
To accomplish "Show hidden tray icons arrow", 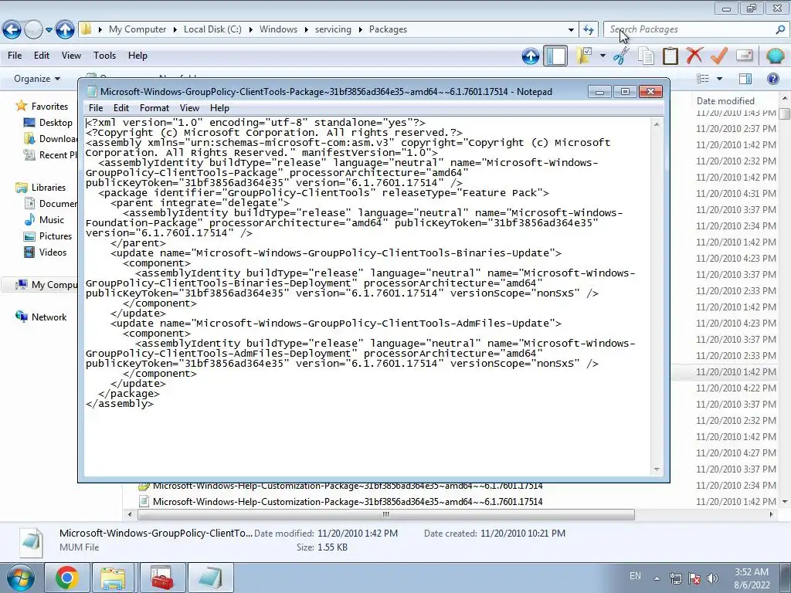I will [x=657, y=578].
